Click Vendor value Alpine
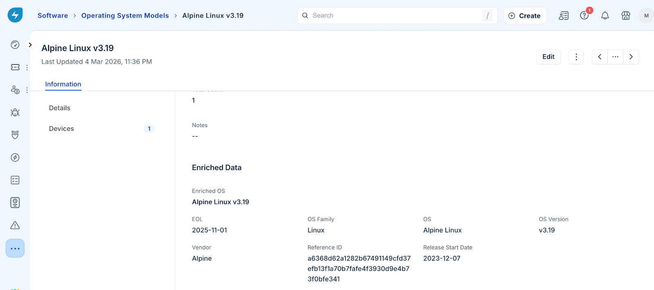The height and width of the screenshot is (290, 654). click(202, 258)
